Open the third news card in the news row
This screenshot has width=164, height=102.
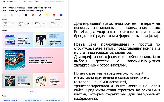(x=41, y=24)
